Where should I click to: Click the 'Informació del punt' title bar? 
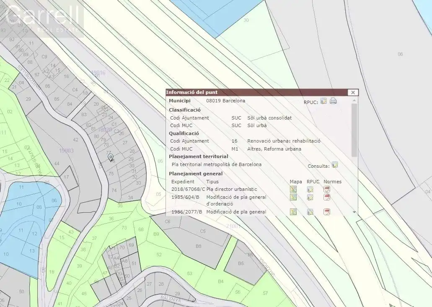[256, 92]
